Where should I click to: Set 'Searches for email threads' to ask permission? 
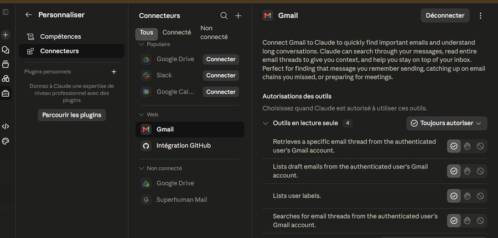tap(467, 220)
